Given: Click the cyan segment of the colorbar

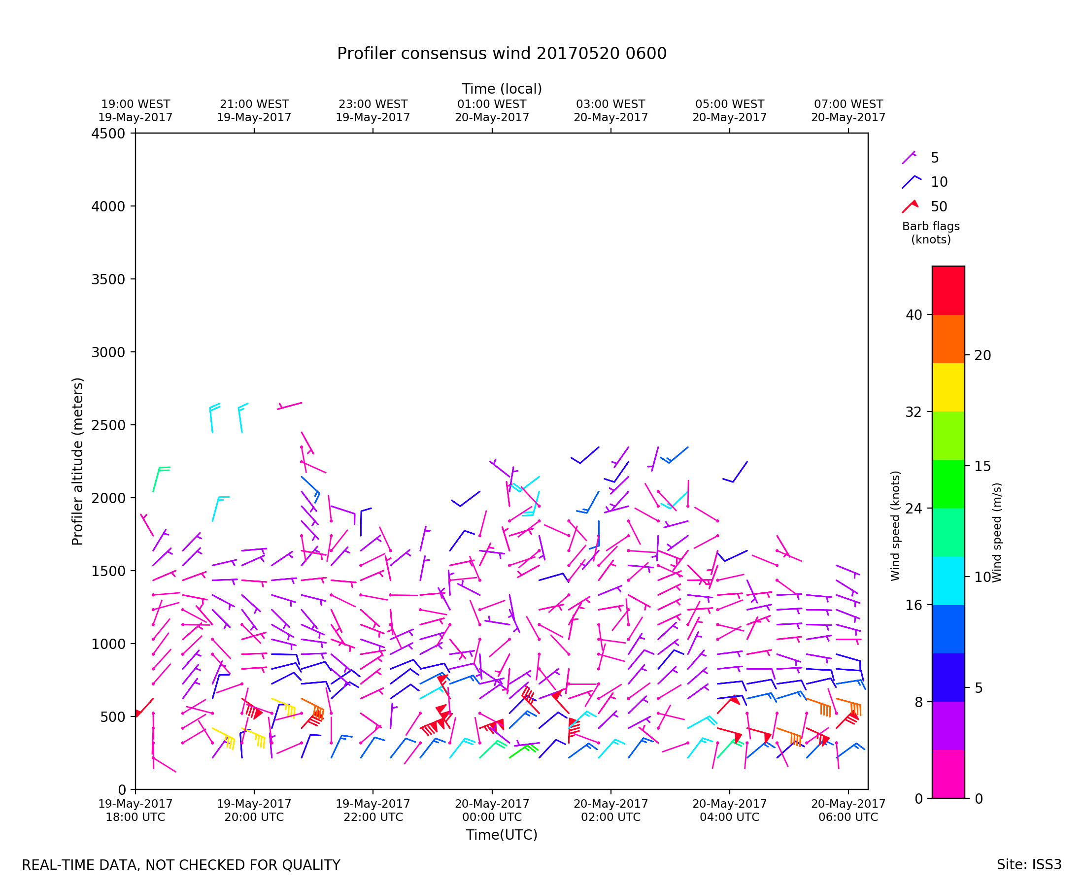Looking at the screenshot, I should click(x=948, y=581).
